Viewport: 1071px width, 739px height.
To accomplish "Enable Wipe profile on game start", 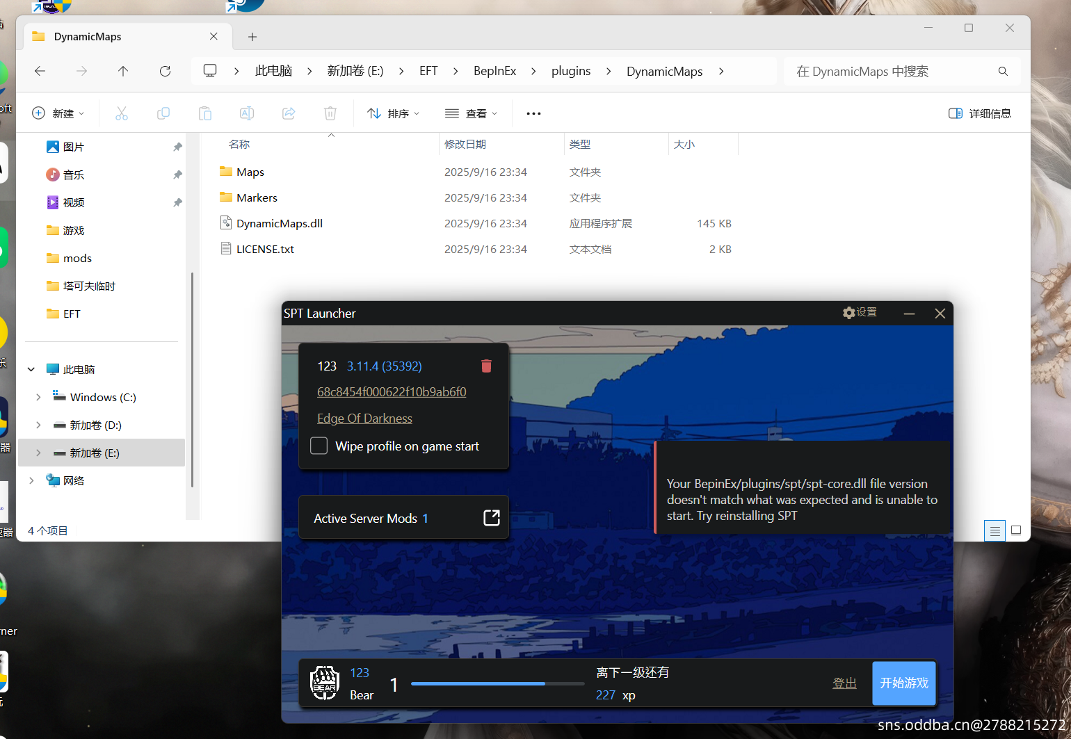I will (x=319, y=446).
